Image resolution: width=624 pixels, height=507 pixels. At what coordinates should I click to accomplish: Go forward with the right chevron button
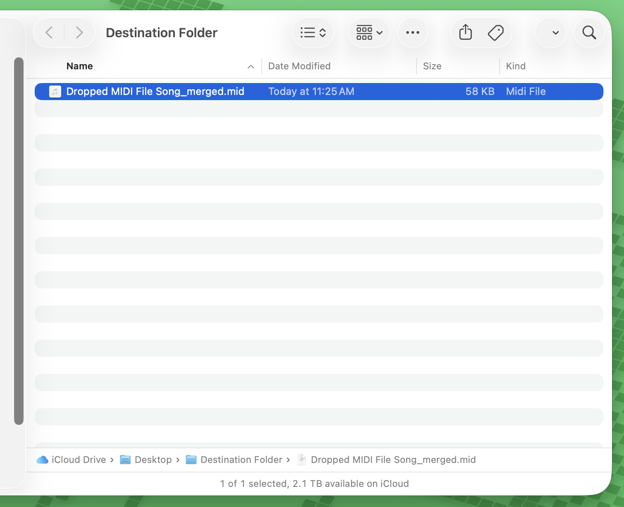tap(79, 33)
